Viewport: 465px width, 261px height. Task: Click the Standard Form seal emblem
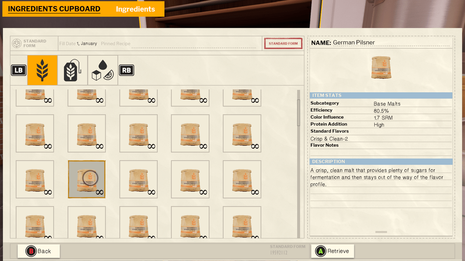point(17,43)
